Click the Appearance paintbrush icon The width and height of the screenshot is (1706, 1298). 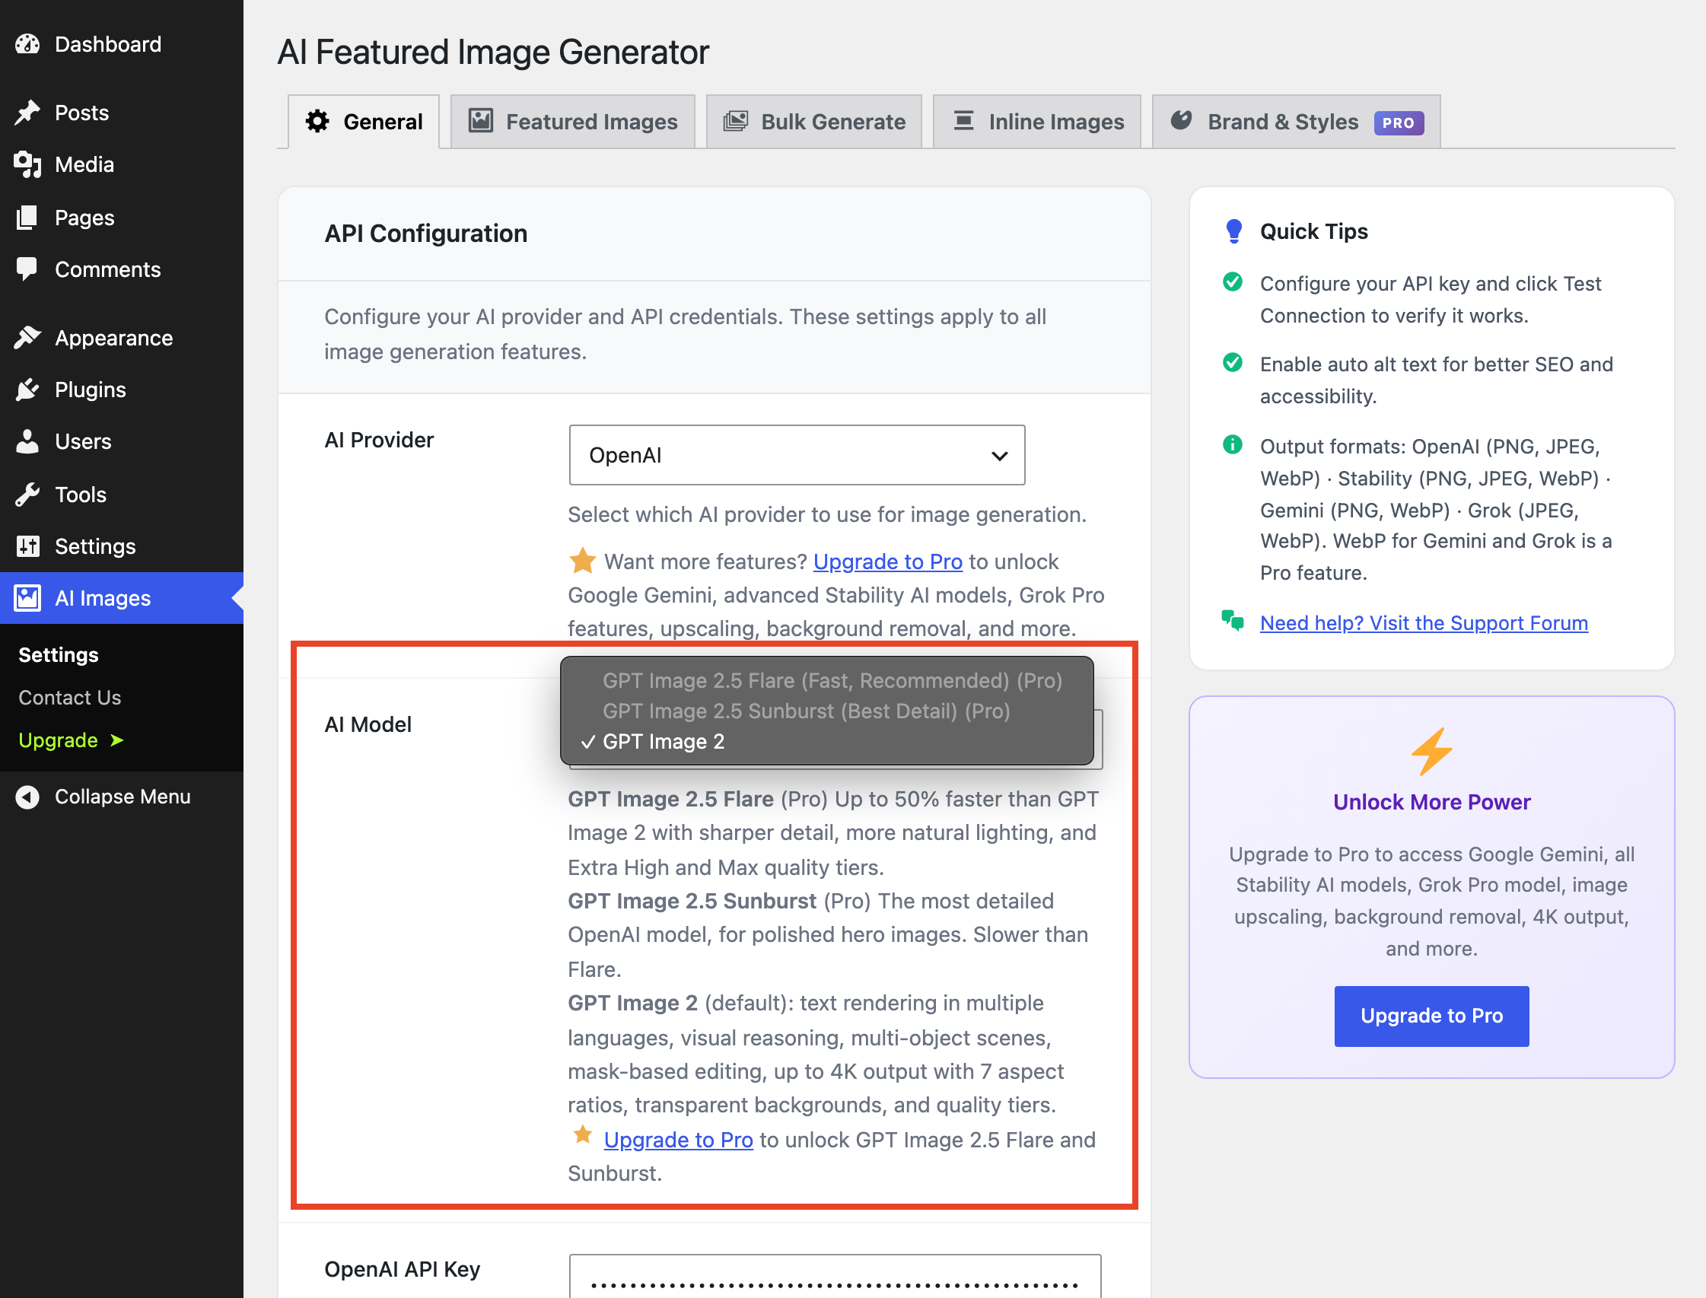[x=28, y=338]
